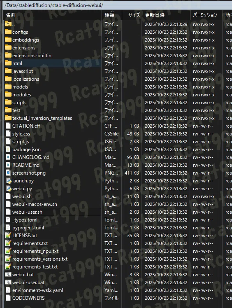Click the embeddings folder icon
Screen dimensions: 232x308
point(8,40)
